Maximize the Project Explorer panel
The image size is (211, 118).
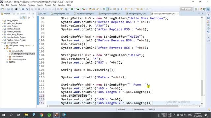point(33,13)
